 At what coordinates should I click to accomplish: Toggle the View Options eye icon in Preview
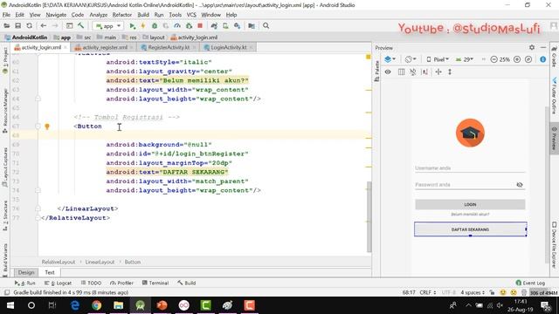388,72
